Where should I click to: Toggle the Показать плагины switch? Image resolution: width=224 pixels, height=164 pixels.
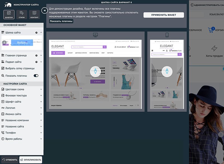tap(36, 76)
